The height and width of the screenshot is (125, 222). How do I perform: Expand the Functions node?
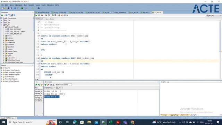coord(4,45)
